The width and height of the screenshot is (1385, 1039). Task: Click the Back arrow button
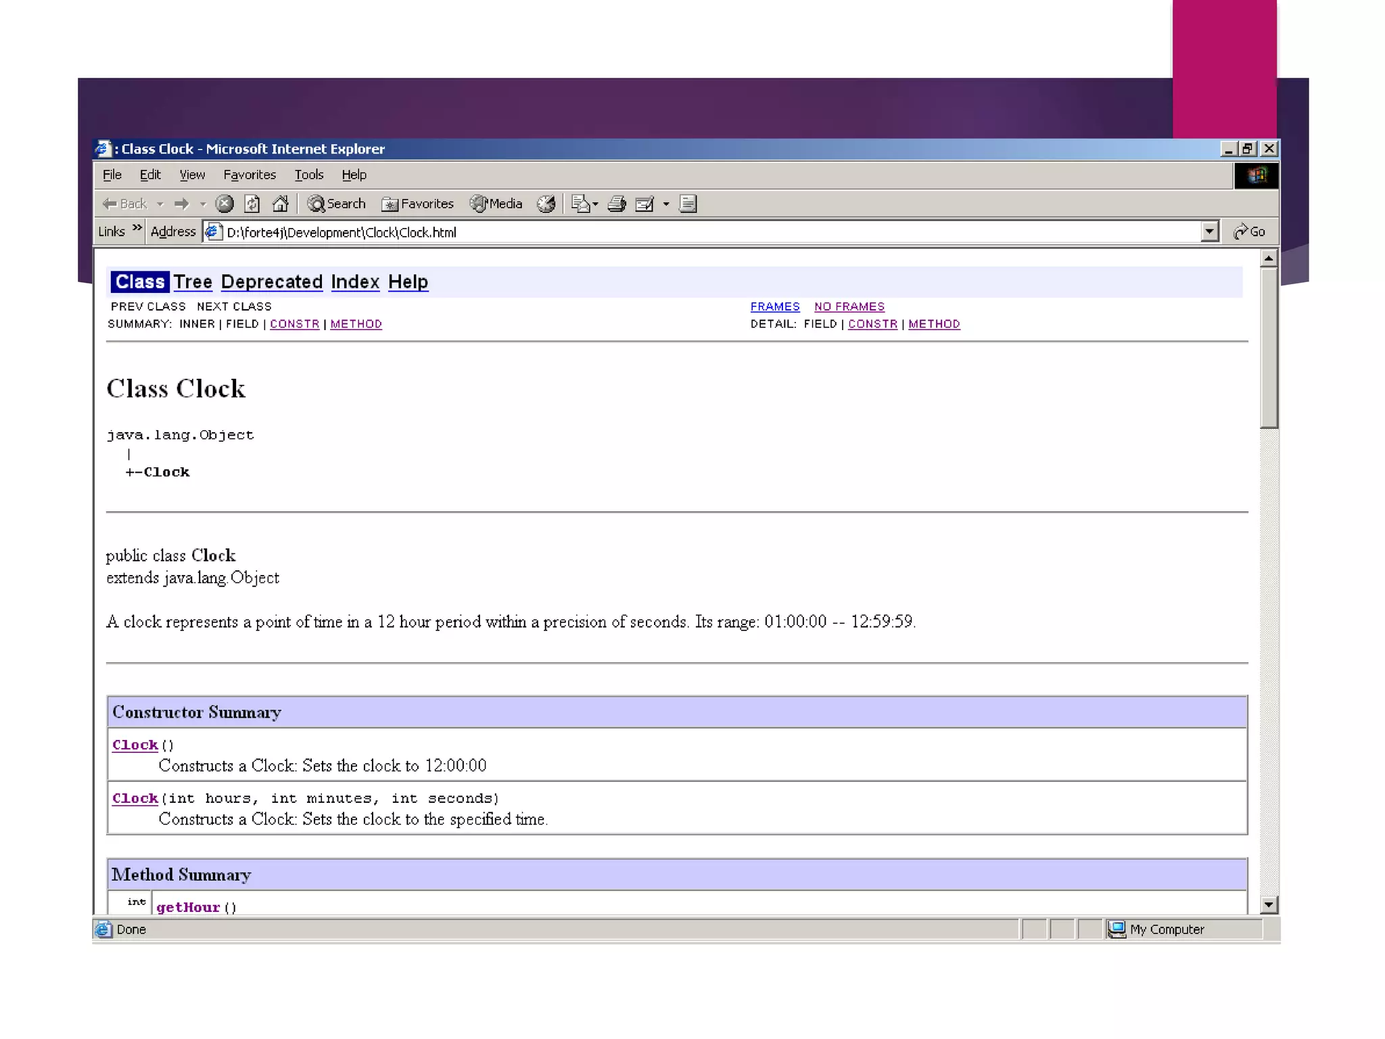124,204
